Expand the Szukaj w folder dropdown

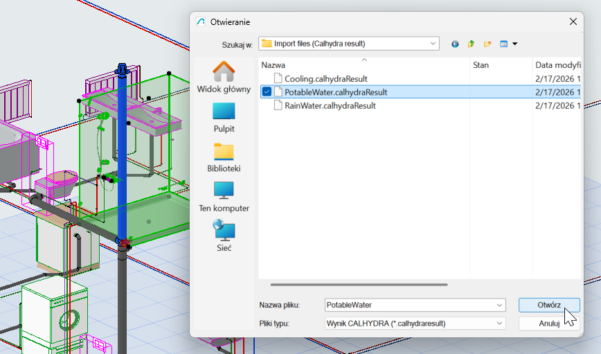click(433, 44)
